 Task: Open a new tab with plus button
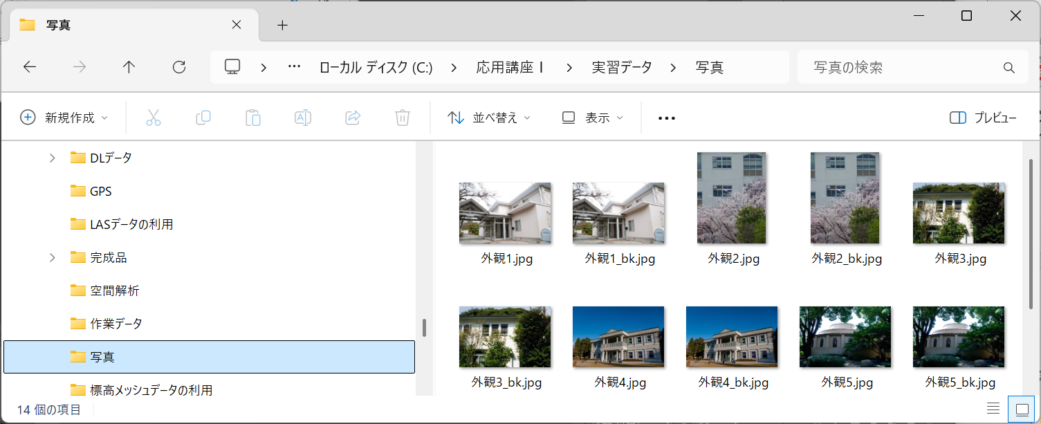282,25
